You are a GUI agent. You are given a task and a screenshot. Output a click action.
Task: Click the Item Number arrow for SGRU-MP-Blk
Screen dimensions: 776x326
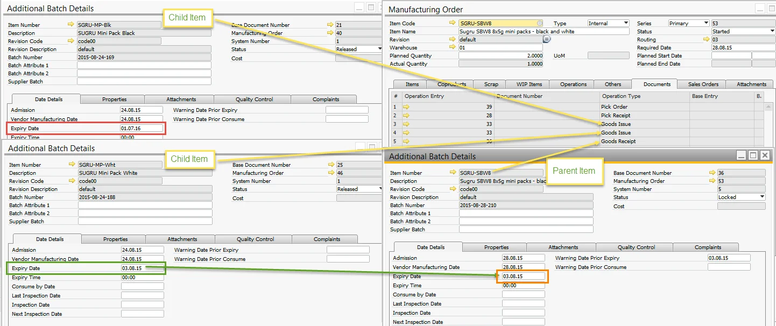tap(71, 25)
